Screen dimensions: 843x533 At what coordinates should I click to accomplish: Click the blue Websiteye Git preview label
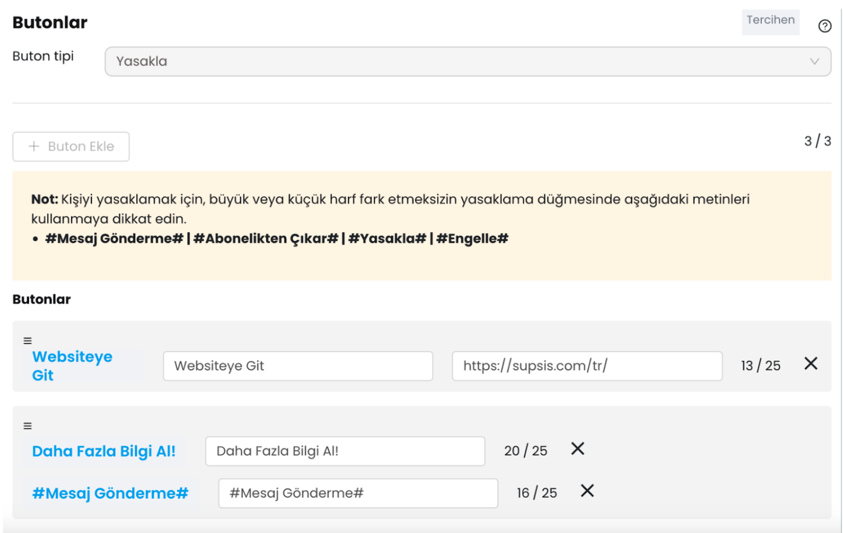tap(72, 366)
